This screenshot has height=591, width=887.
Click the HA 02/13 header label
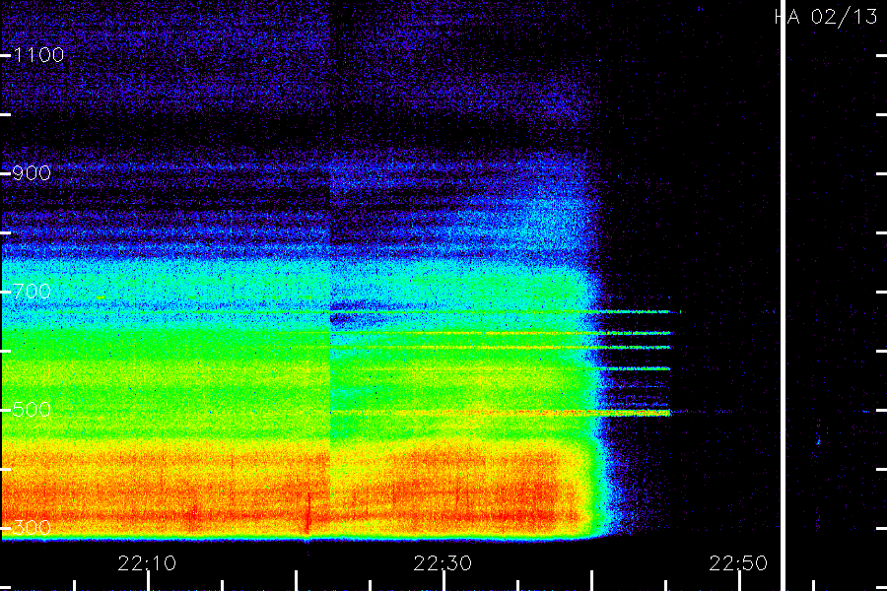826,17
